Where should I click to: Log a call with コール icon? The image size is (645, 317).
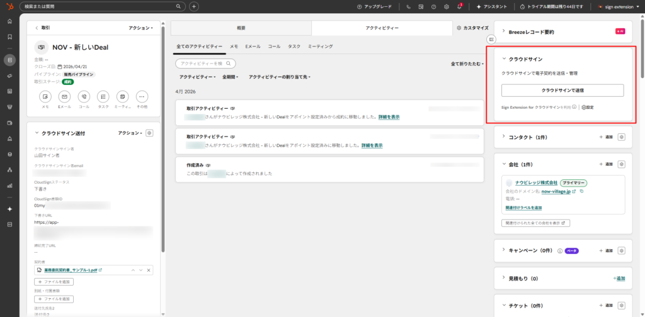84,96
